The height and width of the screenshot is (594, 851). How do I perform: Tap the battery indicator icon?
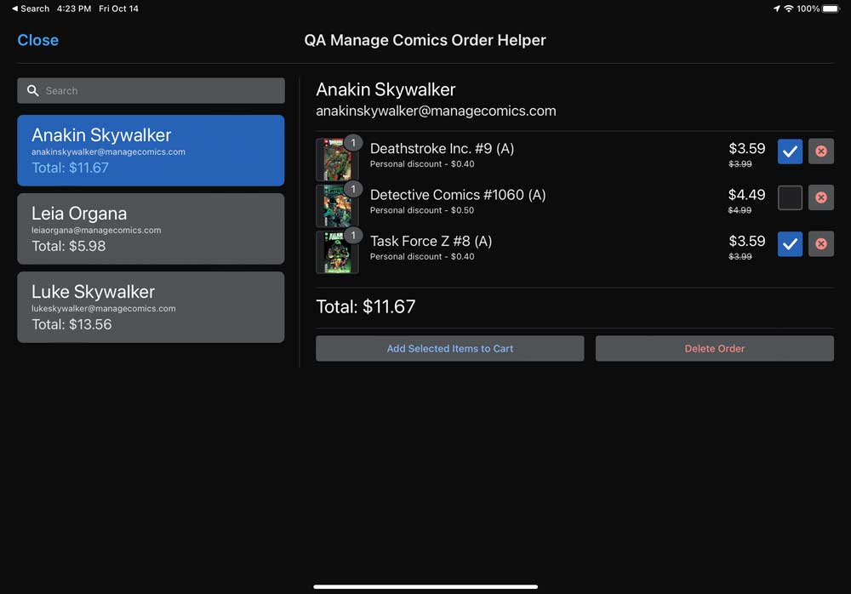[831, 9]
